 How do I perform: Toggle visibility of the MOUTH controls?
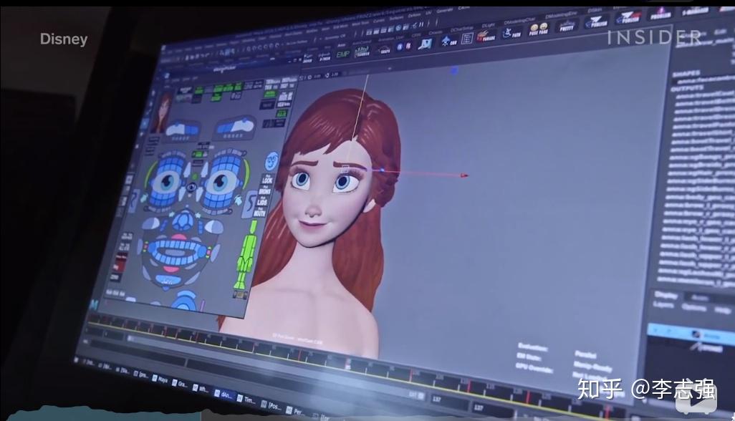point(268,213)
